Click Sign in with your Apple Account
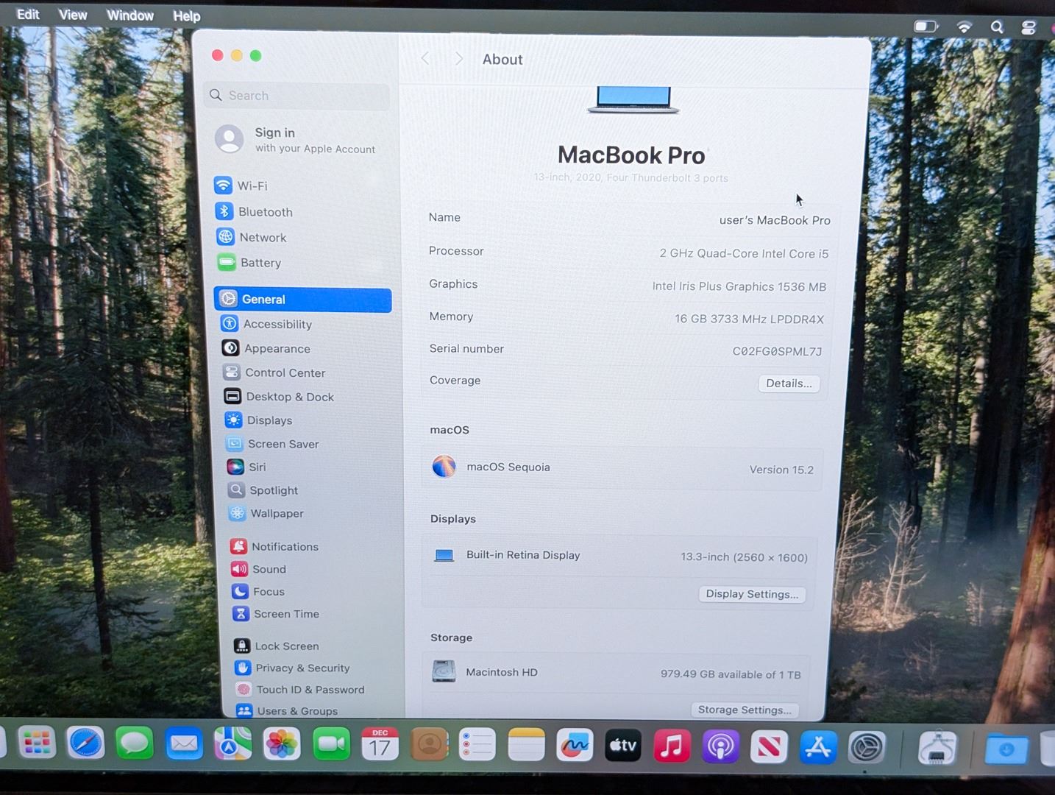 (x=296, y=140)
